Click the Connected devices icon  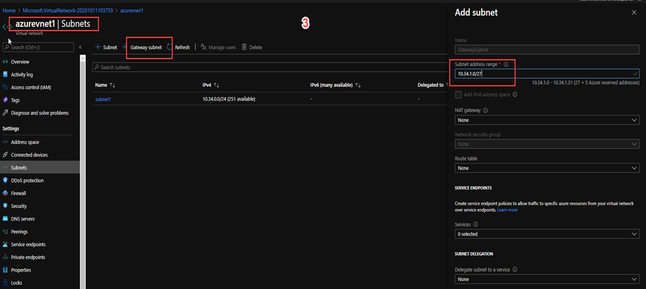(5, 155)
